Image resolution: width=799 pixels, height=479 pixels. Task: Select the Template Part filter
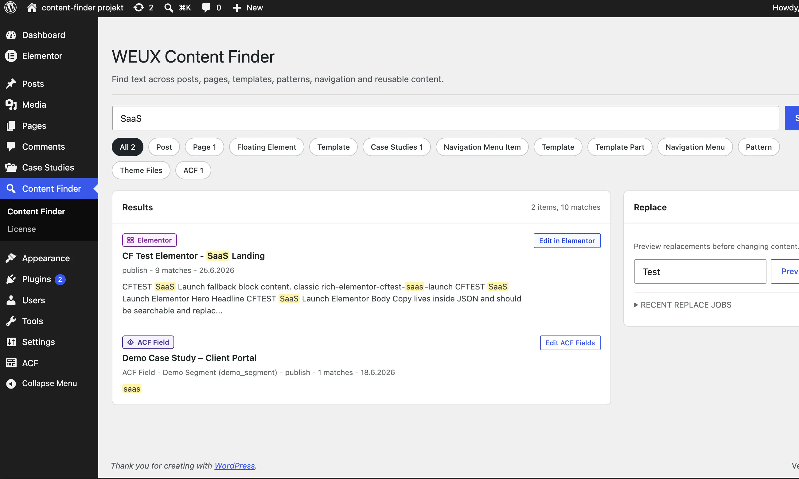(x=620, y=147)
